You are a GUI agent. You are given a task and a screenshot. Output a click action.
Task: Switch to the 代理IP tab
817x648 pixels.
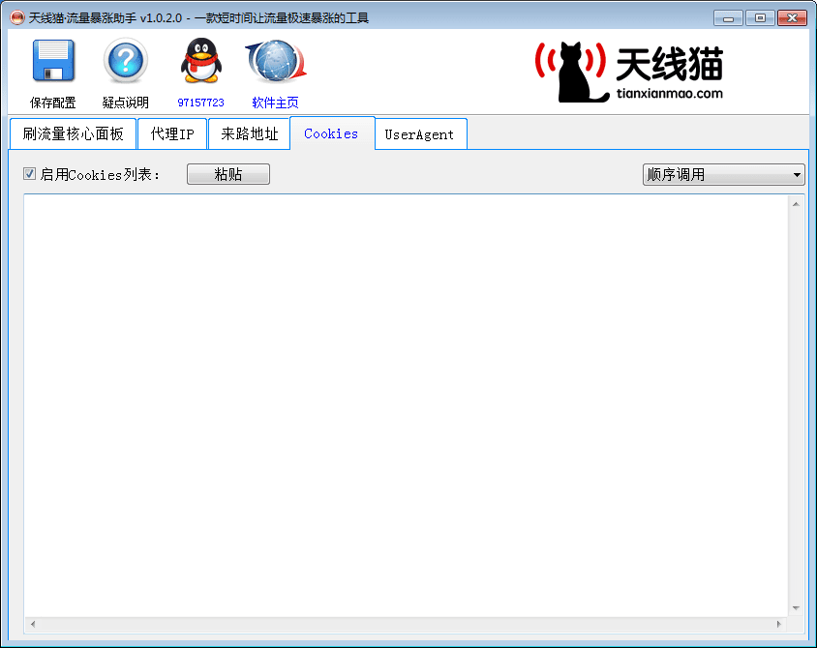click(172, 134)
